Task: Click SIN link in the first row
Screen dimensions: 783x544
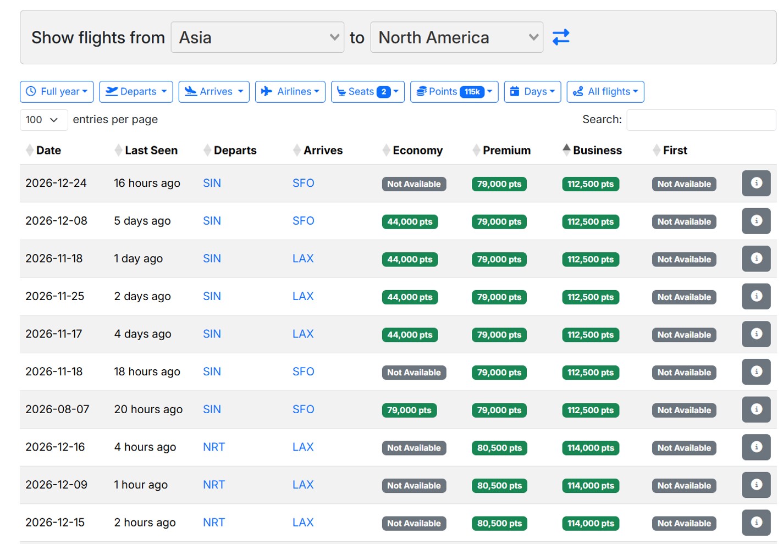Action: (x=212, y=183)
